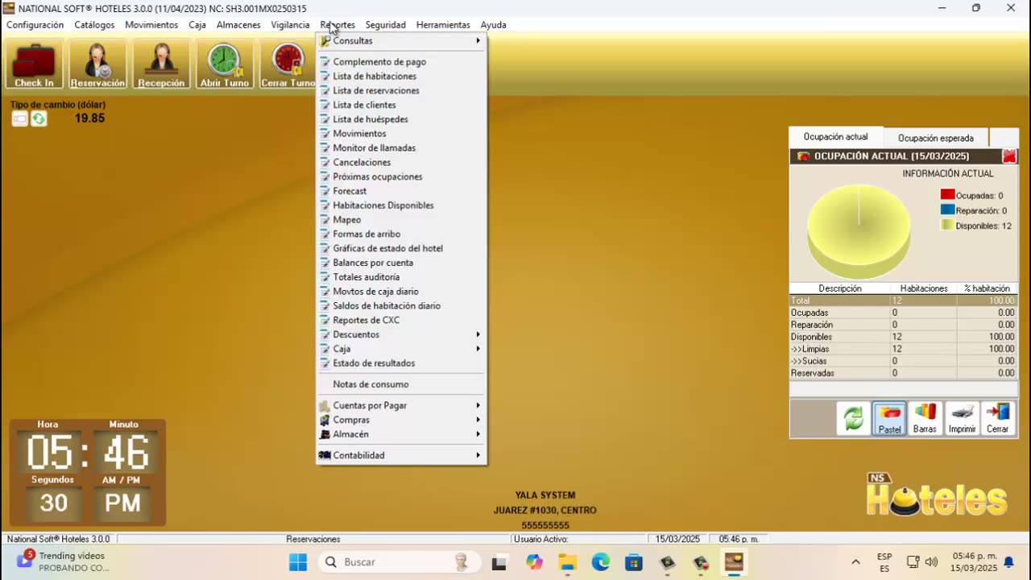1031x580 pixels.
Task: Expand the Compras submenu
Action: pyautogui.click(x=400, y=420)
